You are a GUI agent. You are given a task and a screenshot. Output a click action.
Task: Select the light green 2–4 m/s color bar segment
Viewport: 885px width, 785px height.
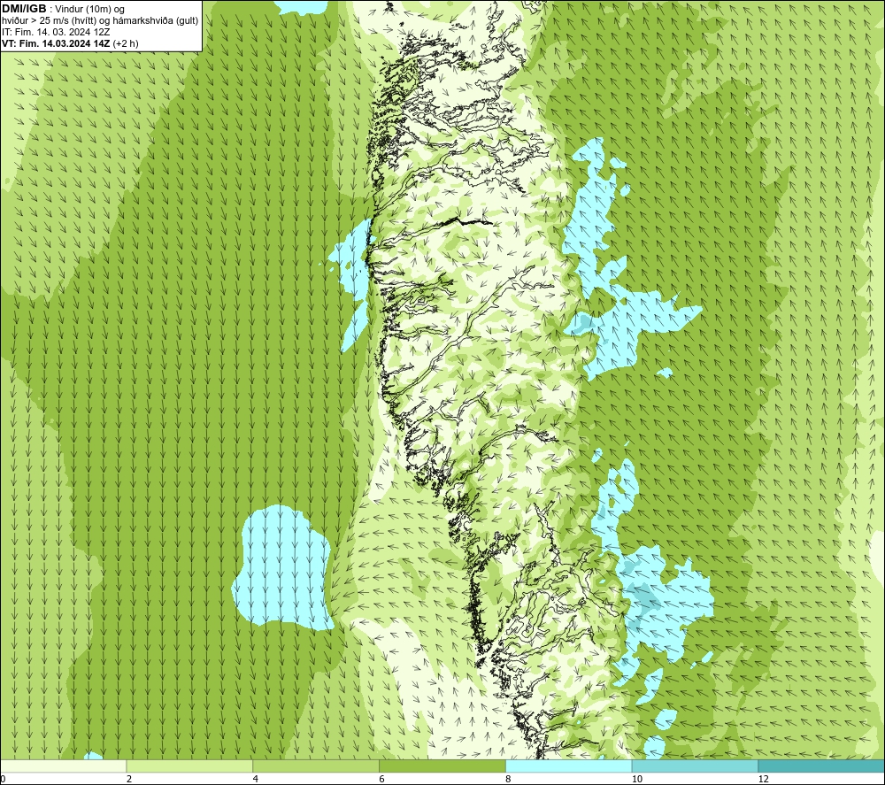pyautogui.click(x=189, y=766)
